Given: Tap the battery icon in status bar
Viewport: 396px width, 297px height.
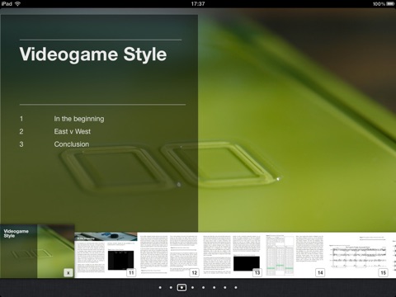Looking at the screenshot, I should [390, 3].
